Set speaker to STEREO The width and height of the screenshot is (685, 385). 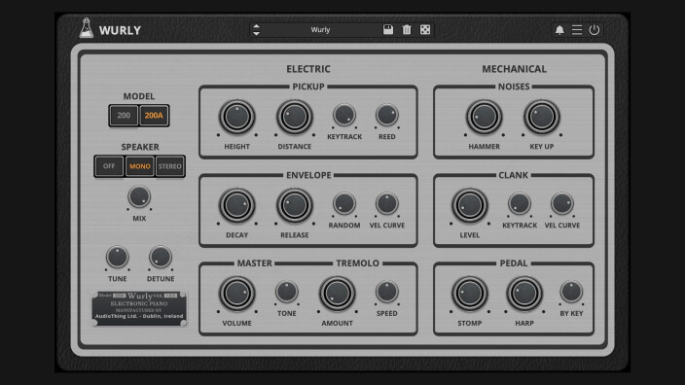170,166
